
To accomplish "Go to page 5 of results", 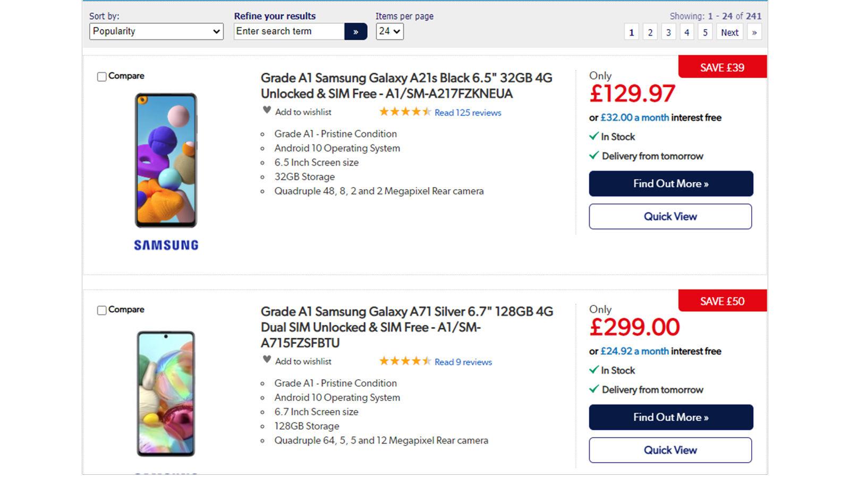I will (x=705, y=32).
